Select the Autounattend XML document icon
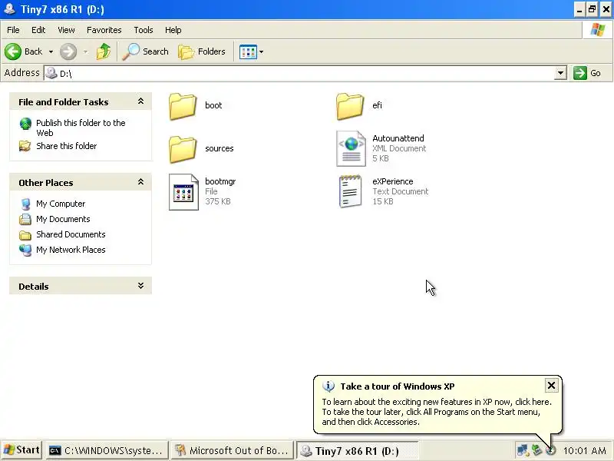Image resolution: width=614 pixels, height=461 pixels. [352, 148]
